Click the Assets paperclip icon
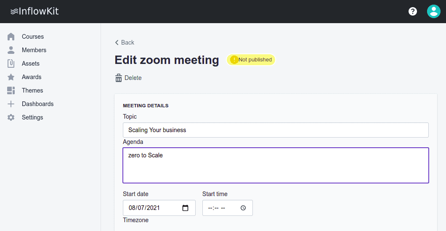 (11, 64)
